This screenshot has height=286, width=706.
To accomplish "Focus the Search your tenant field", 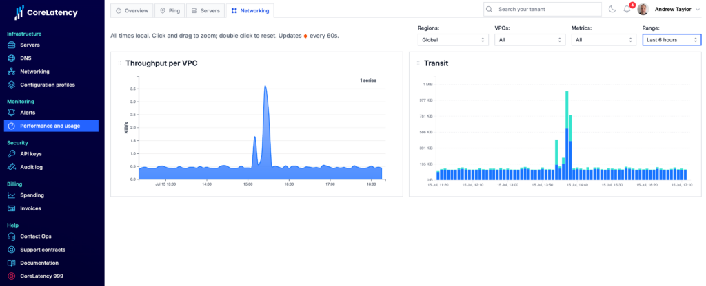I will point(543,9).
